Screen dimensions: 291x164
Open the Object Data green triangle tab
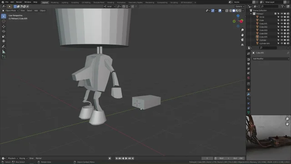click(x=249, y=113)
